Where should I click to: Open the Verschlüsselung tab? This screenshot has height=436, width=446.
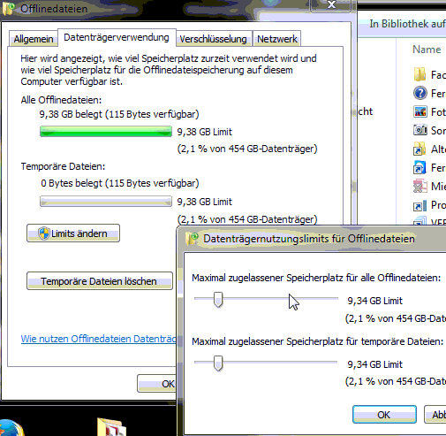click(213, 39)
